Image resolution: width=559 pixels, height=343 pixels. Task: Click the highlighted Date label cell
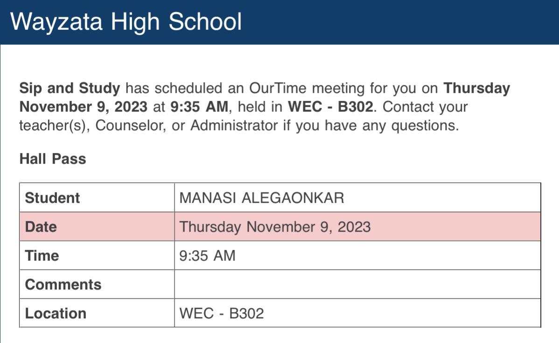tap(41, 226)
